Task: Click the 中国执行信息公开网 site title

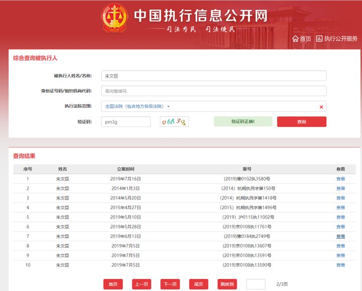Action: click(201, 16)
